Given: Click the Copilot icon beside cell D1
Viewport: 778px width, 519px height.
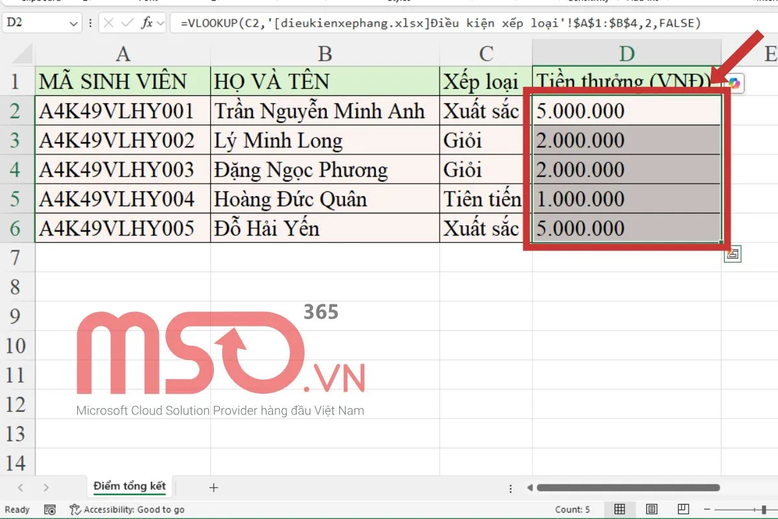Looking at the screenshot, I should (x=735, y=82).
